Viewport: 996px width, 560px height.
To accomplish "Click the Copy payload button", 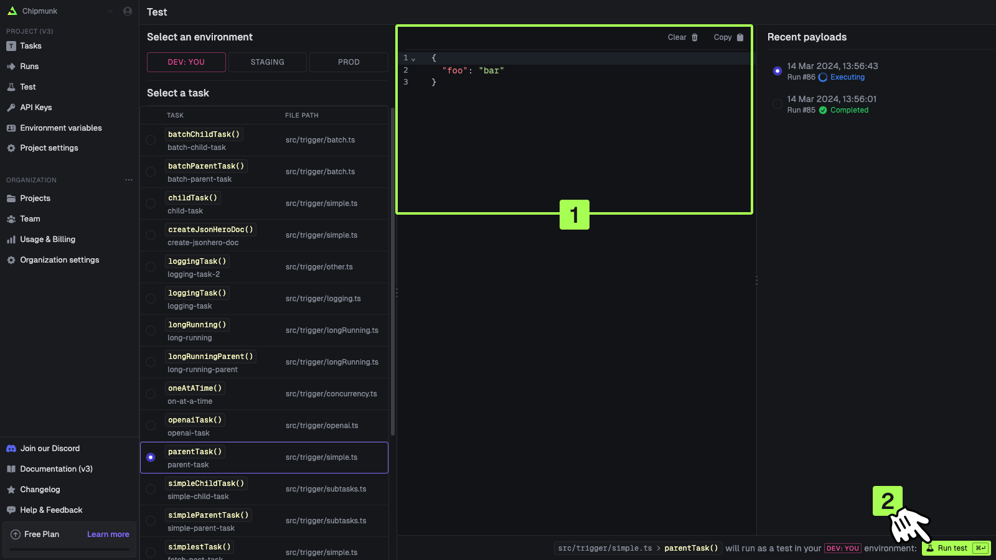I will [x=728, y=37].
